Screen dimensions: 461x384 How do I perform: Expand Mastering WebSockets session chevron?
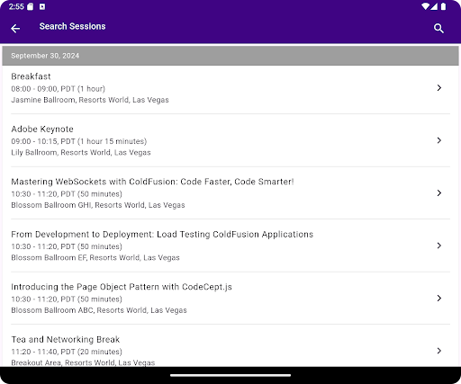click(439, 192)
